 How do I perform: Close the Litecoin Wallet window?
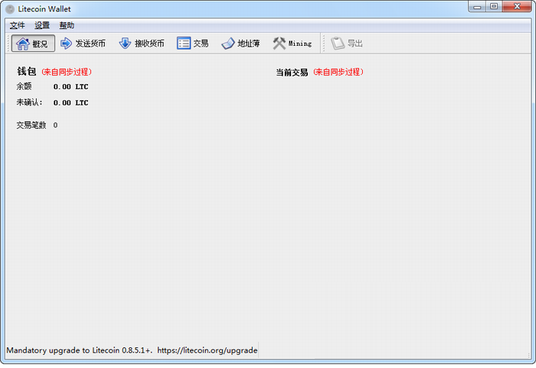[517, 6]
